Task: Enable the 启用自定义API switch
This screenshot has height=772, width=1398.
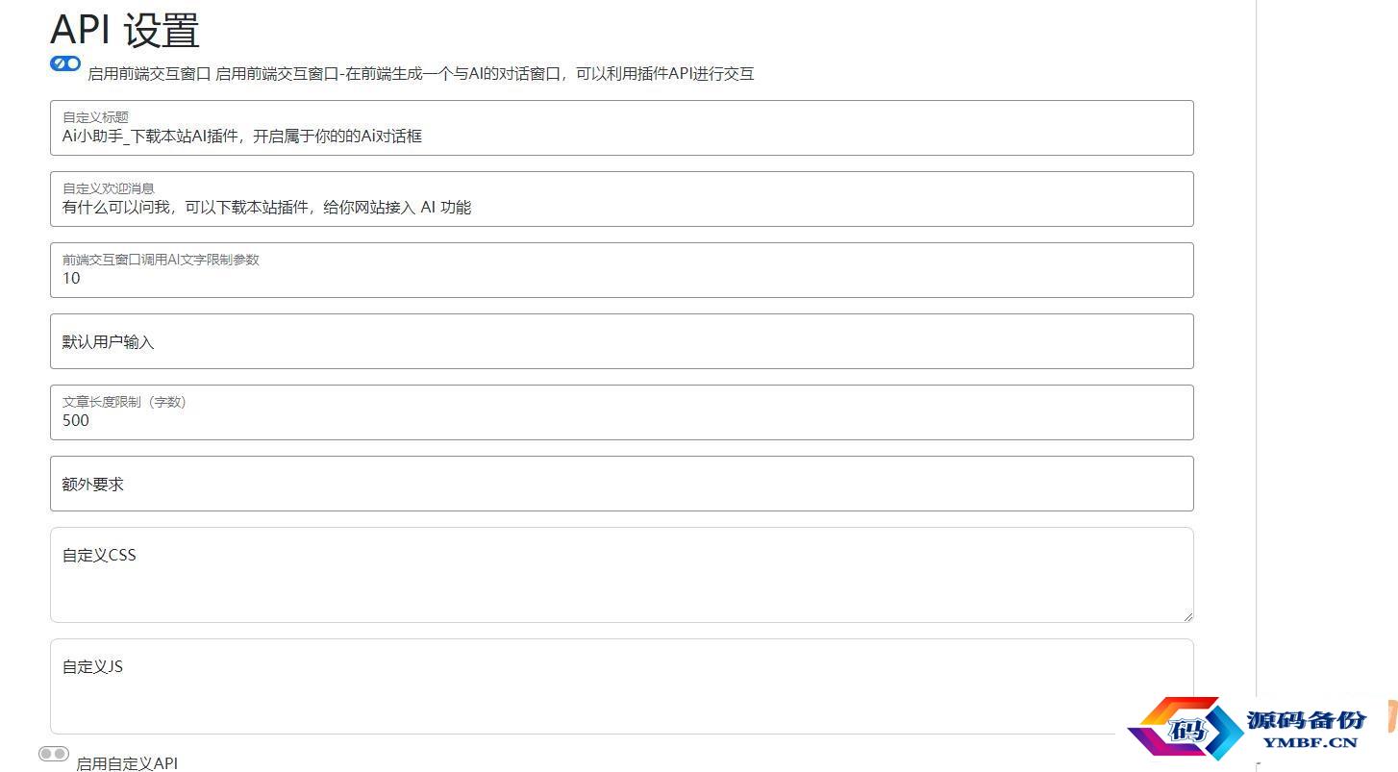Action: (54, 754)
